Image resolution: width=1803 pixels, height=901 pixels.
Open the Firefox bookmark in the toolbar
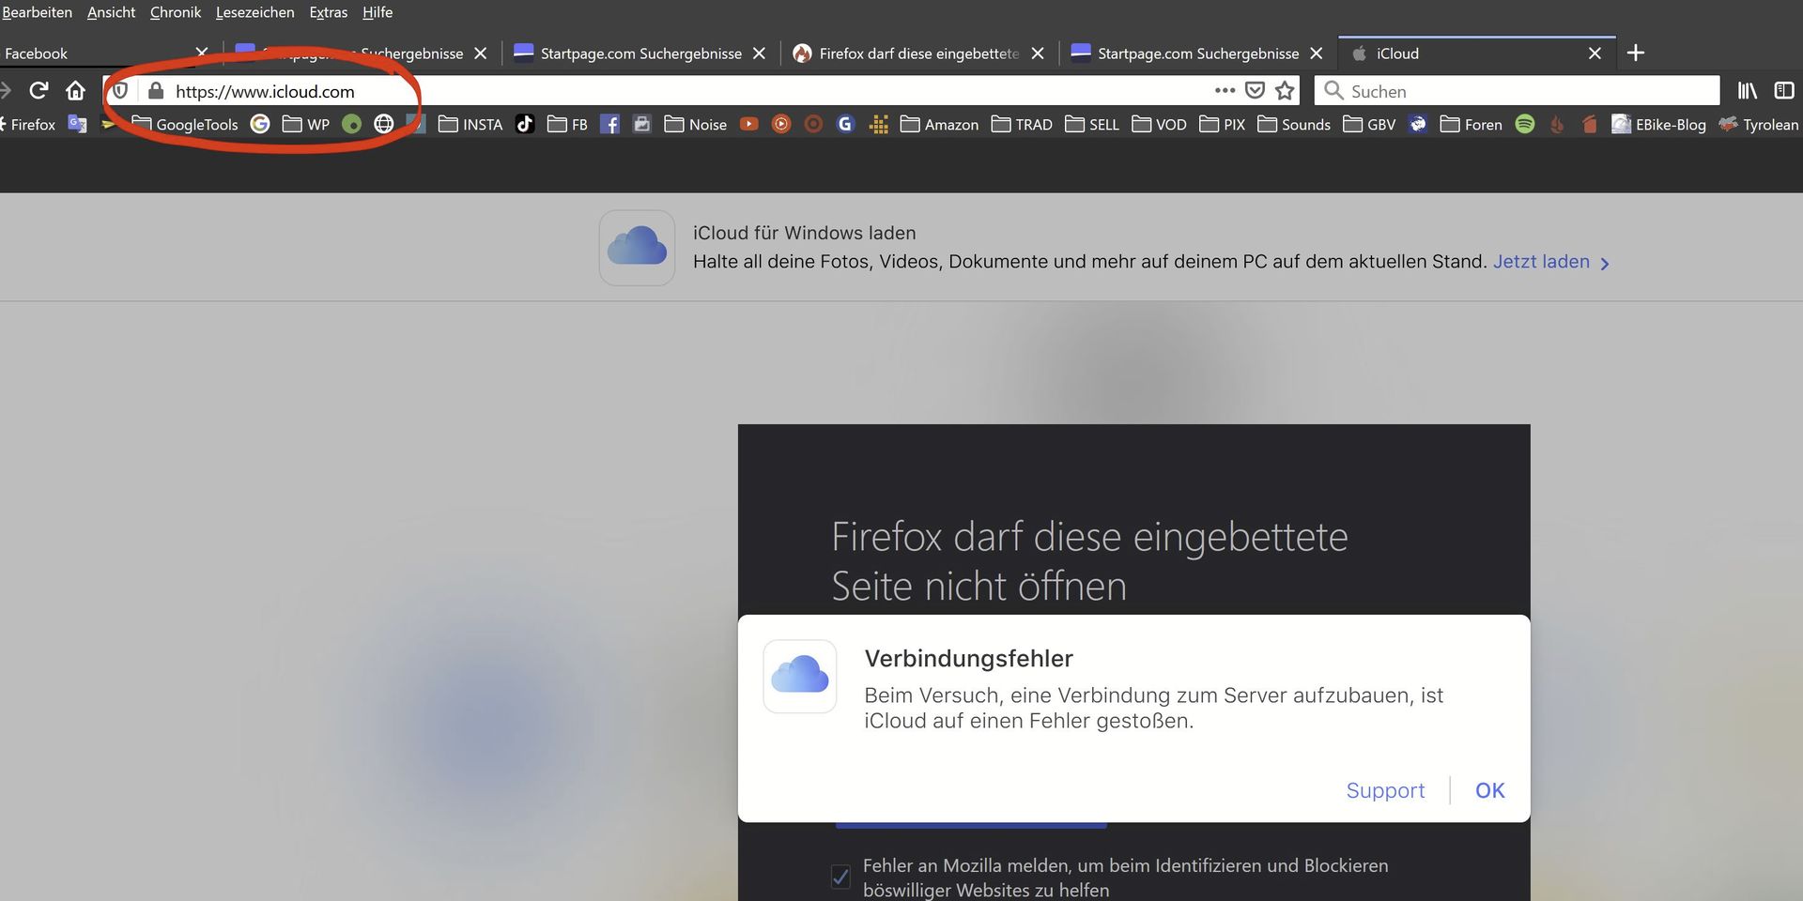coord(29,124)
